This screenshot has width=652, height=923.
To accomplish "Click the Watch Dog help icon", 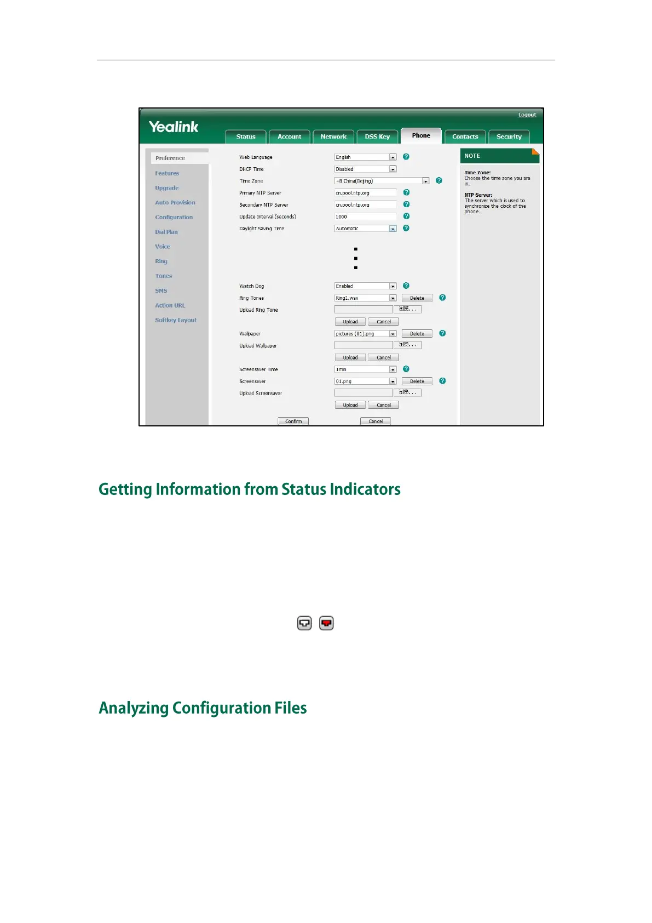I will [x=406, y=286].
